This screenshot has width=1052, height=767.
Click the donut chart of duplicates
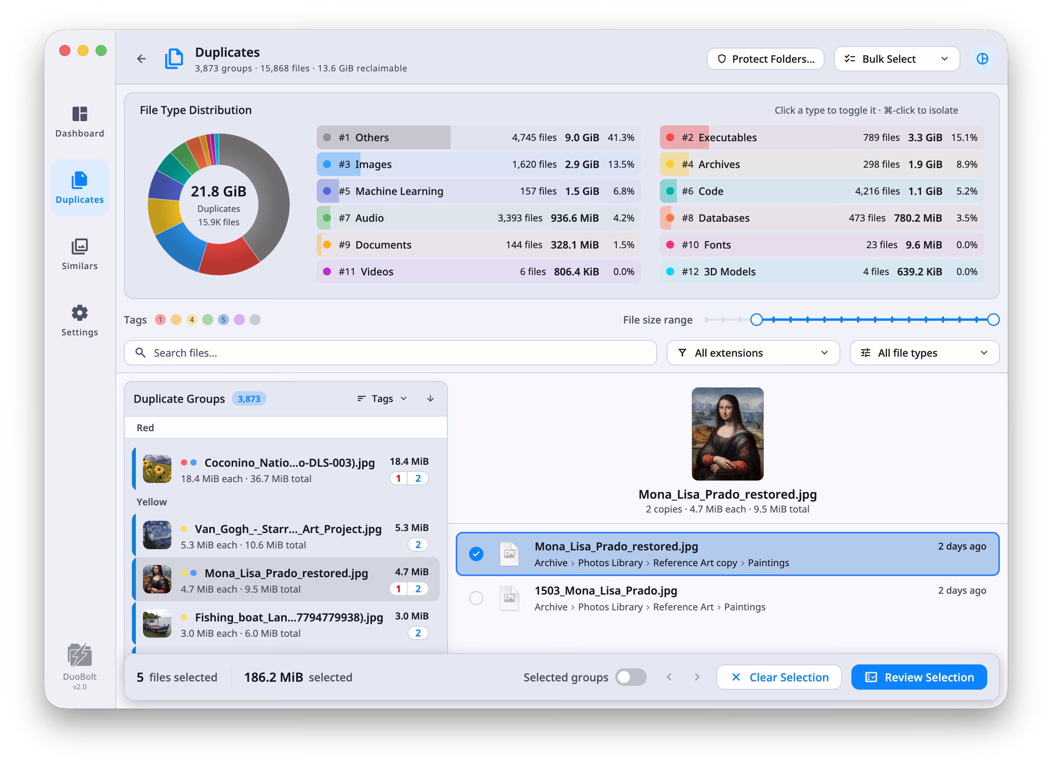pos(219,204)
